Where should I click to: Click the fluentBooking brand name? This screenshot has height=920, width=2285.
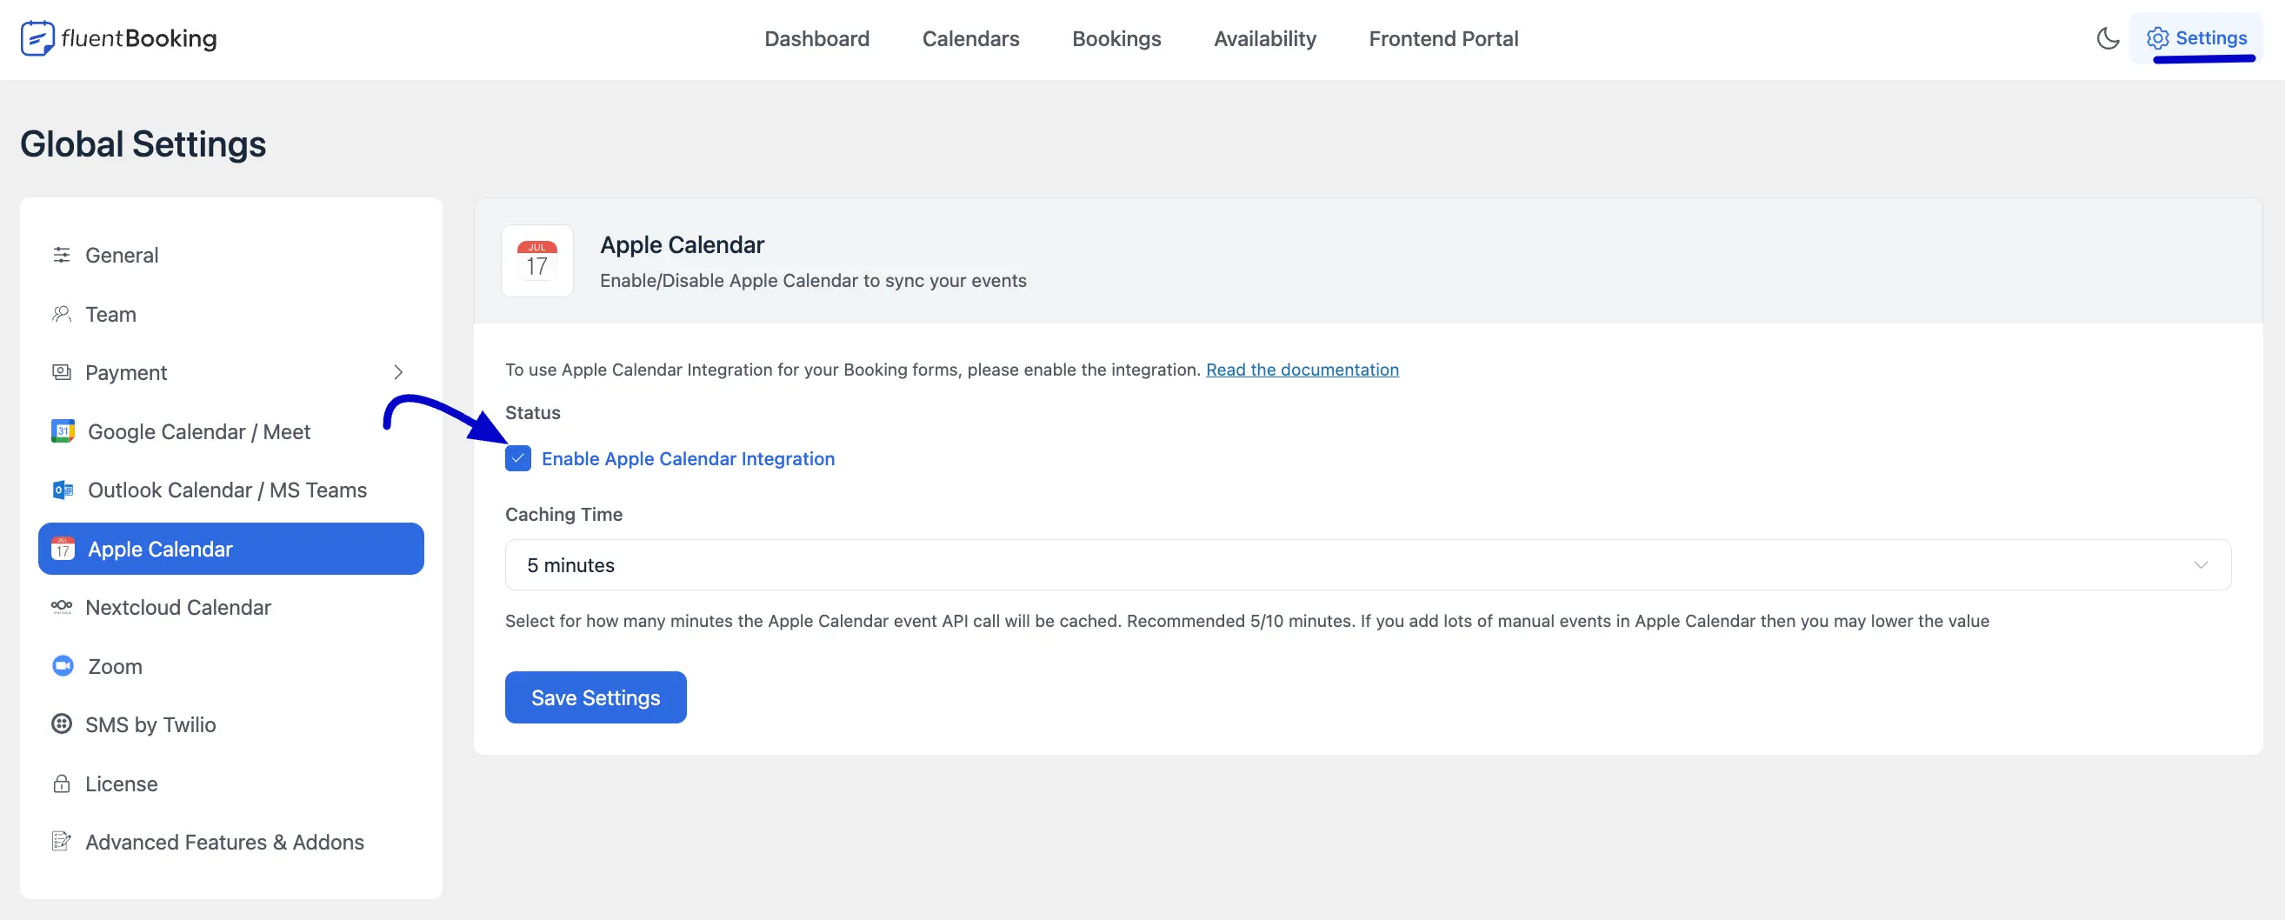pos(138,38)
